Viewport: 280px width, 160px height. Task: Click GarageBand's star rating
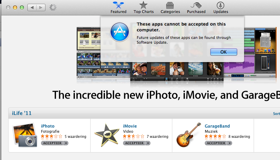point(215,136)
